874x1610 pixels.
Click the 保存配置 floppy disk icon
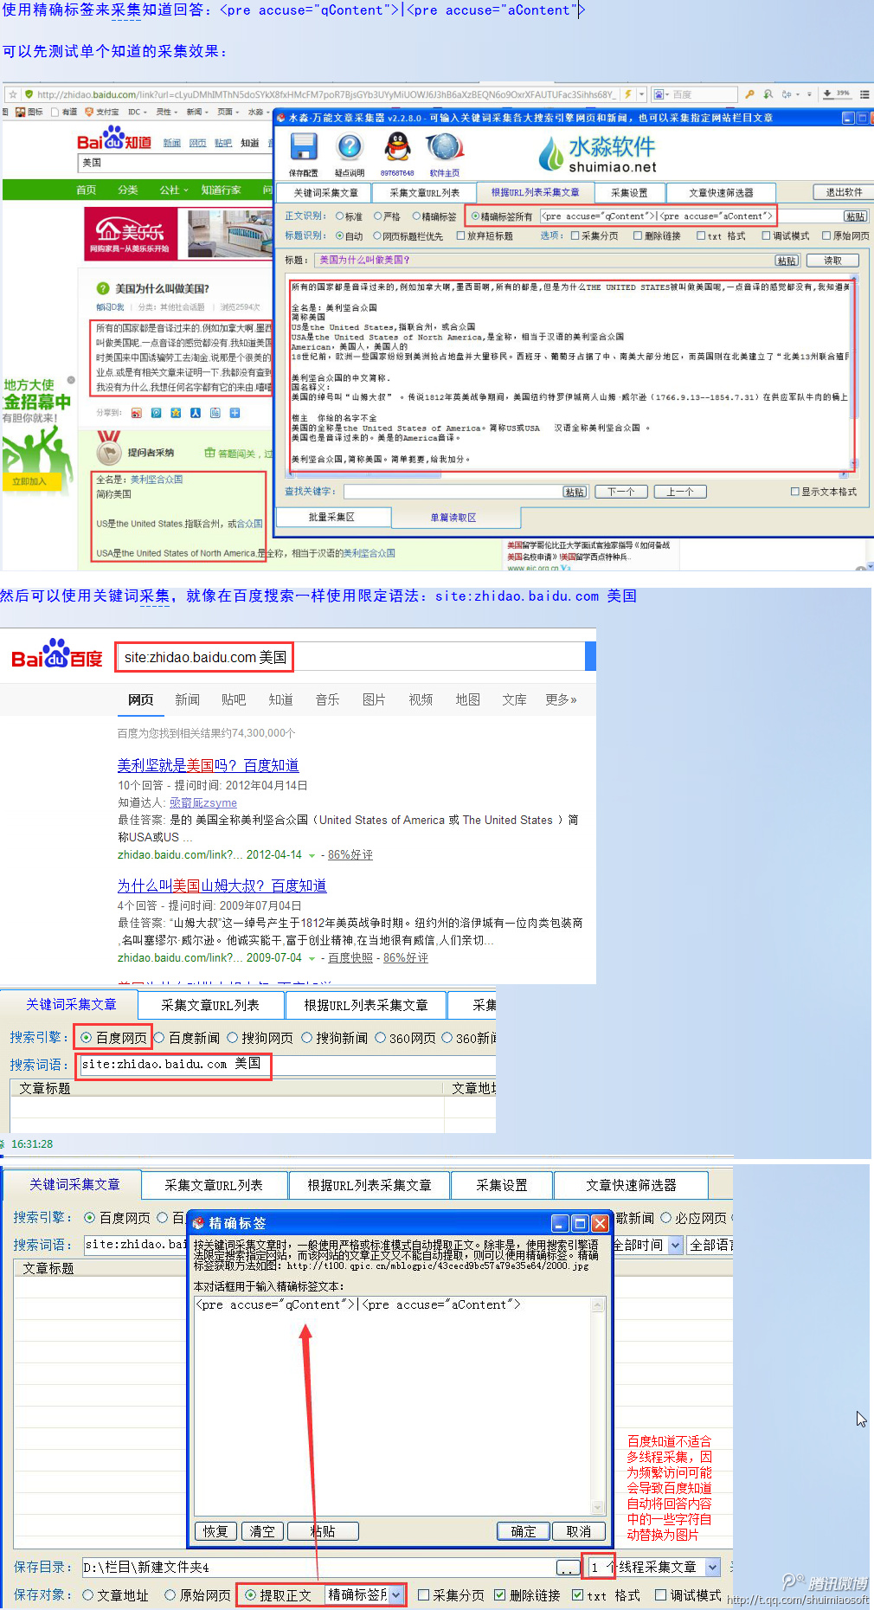click(304, 148)
